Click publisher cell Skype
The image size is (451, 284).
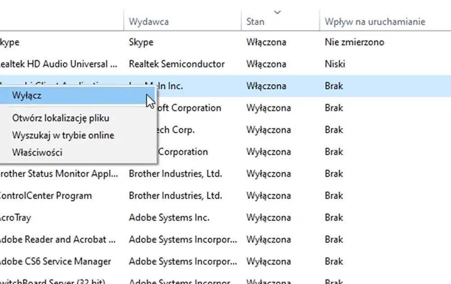pyautogui.click(x=141, y=42)
